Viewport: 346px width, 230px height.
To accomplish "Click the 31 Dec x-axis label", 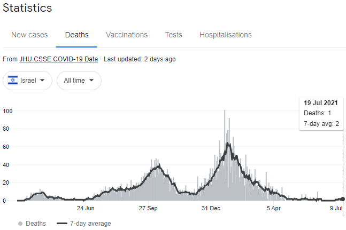I will [x=212, y=208].
